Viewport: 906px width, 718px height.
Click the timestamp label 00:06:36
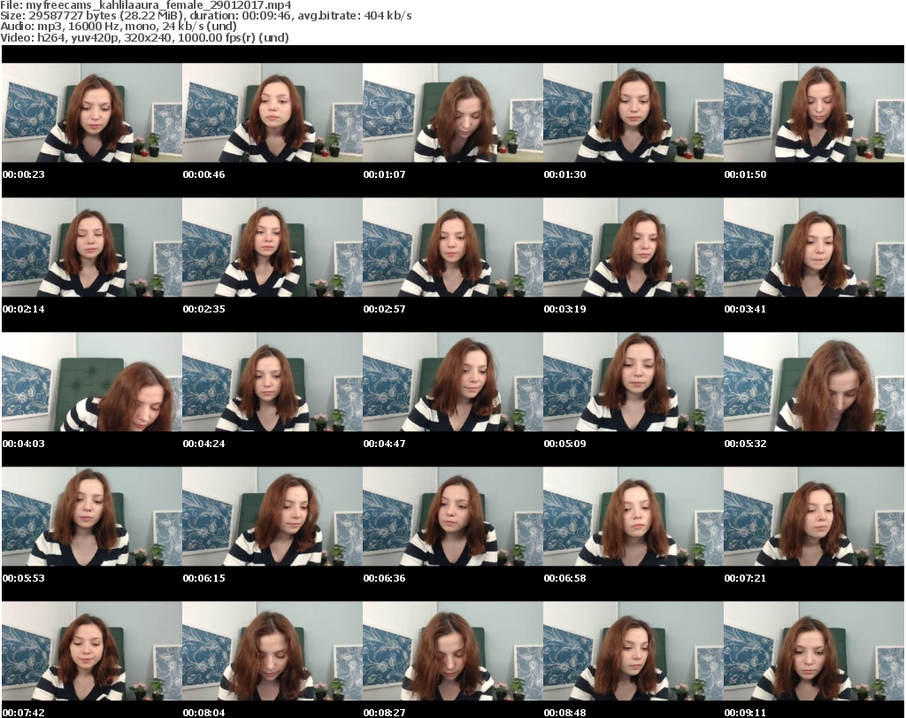(x=384, y=578)
